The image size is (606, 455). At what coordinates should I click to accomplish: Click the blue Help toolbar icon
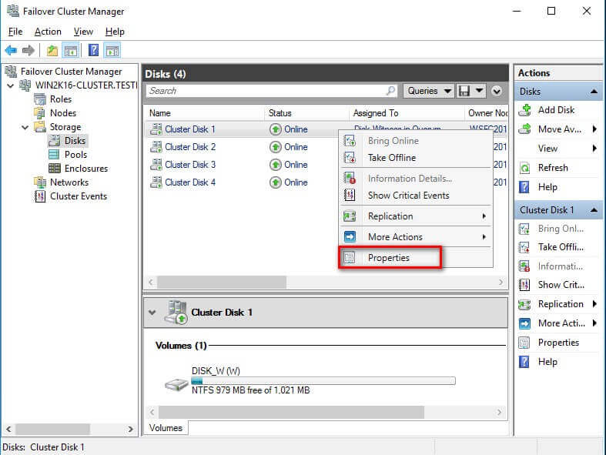point(93,51)
